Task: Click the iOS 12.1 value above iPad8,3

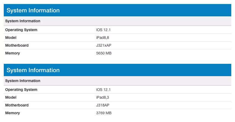Action: tap(103, 90)
